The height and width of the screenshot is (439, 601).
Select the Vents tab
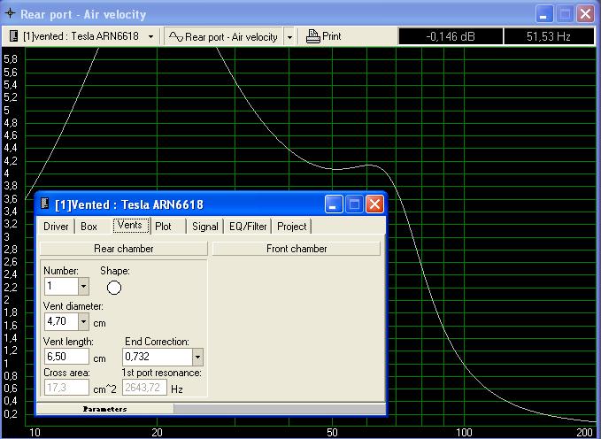(130, 225)
